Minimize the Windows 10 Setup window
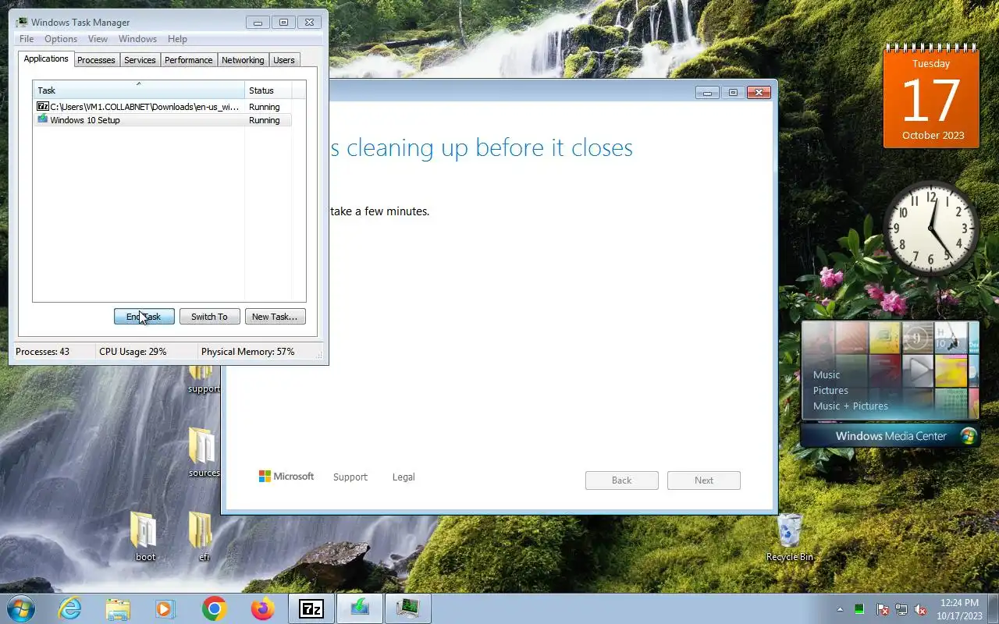This screenshot has height=624, width=999. pos(707,93)
